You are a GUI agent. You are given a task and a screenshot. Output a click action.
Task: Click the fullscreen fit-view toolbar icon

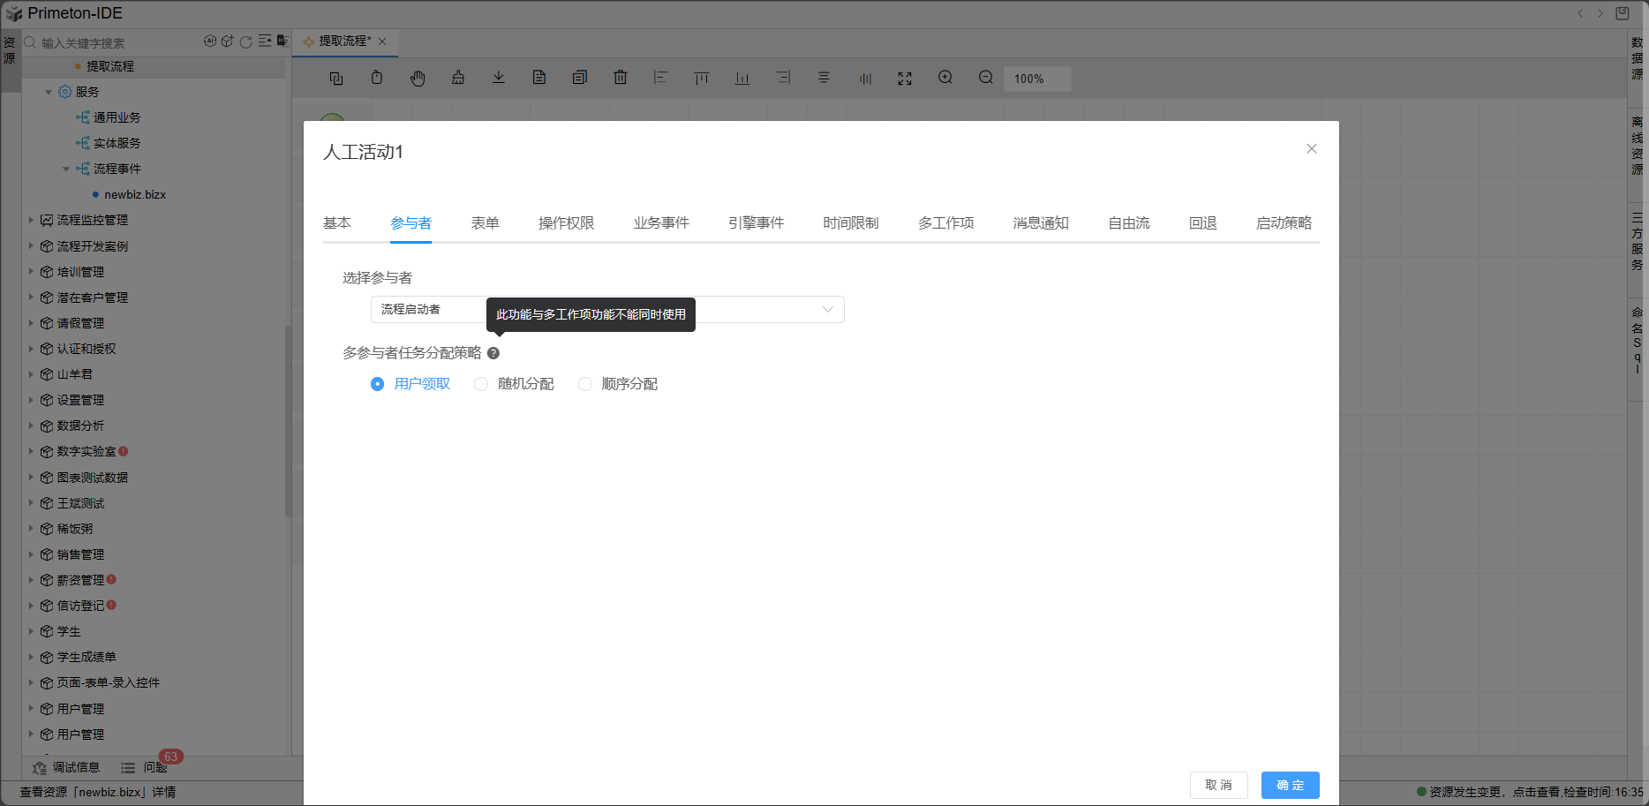[x=904, y=78]
